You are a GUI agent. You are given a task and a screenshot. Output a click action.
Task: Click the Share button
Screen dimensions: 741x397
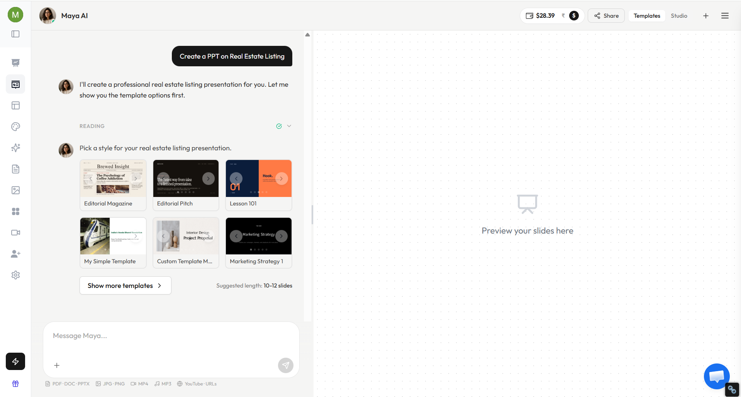[606, 16]
